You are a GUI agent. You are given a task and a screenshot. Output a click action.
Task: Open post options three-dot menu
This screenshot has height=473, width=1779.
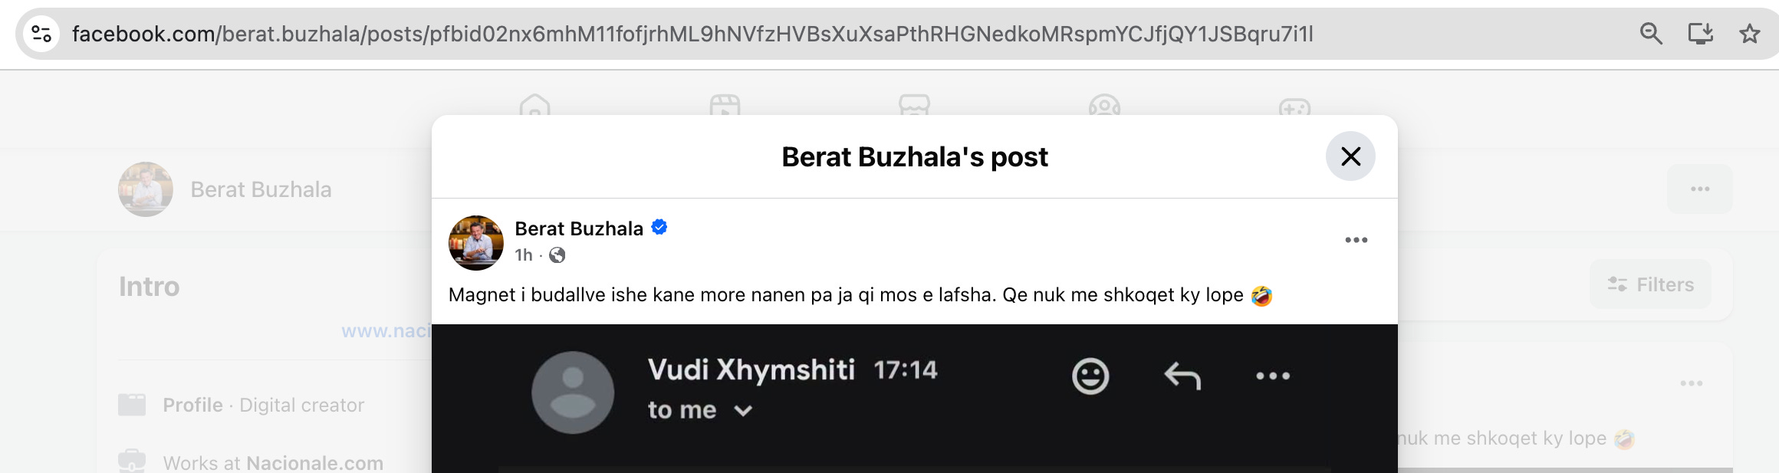1356,240
